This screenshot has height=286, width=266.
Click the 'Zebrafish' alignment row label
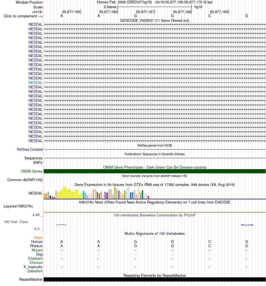35,271
